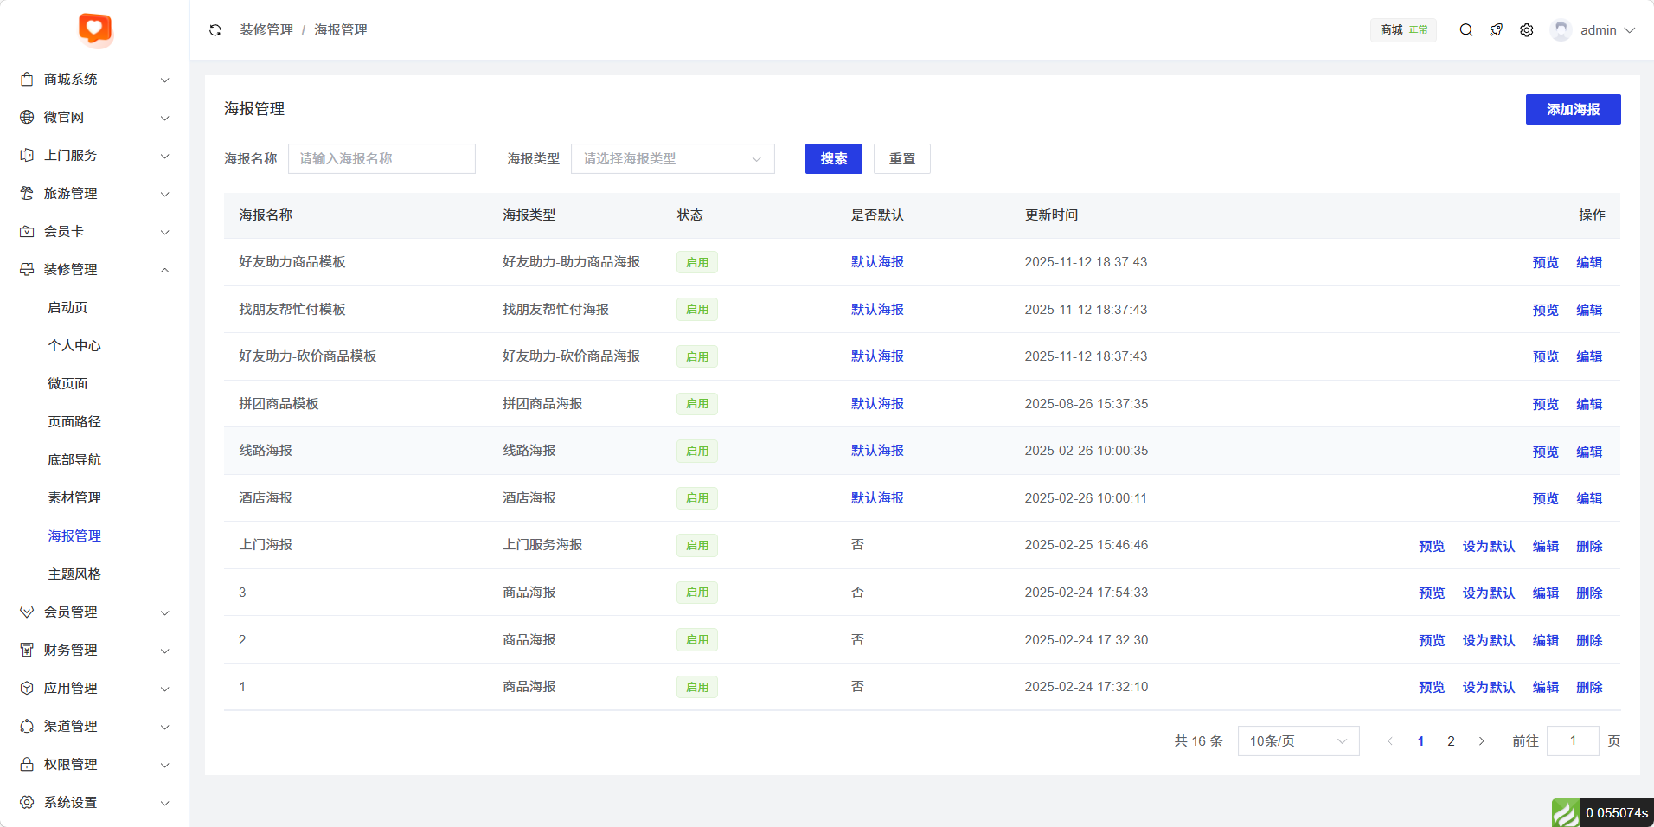
Task: Click the rocket icon in header
Action: pyautogui.click(x=1497, y=30)
